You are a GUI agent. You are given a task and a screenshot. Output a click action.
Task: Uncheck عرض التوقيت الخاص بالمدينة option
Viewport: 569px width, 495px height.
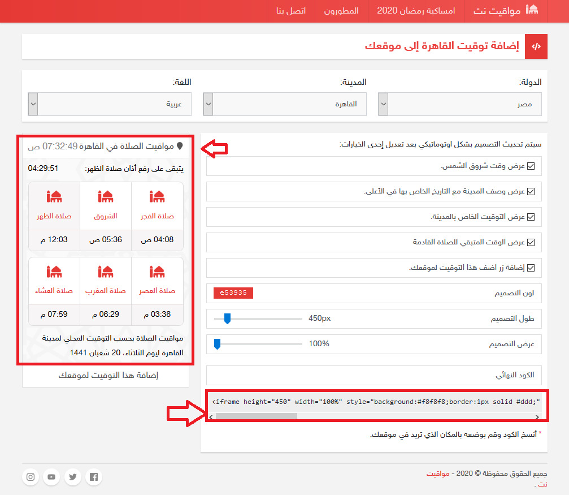(531, 217)
